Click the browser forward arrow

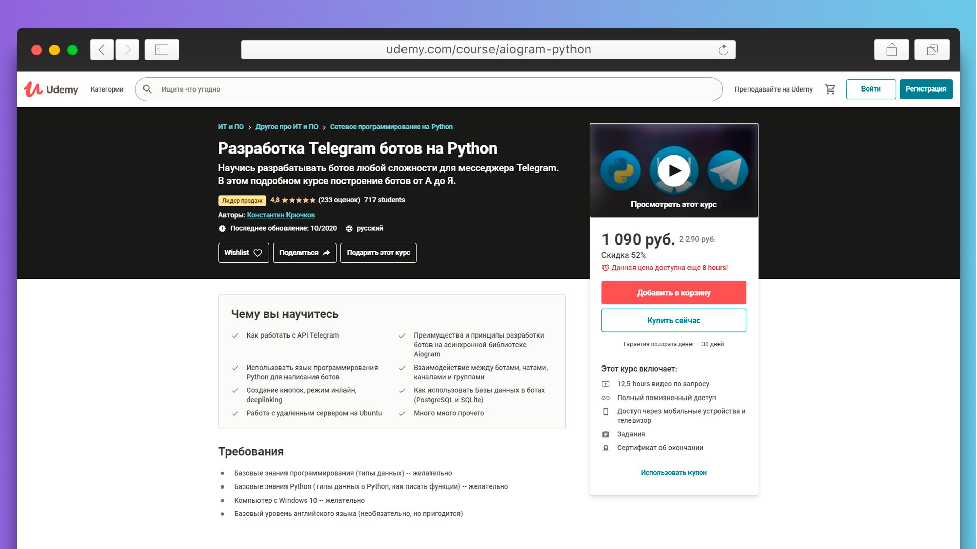pyautogui.click(x=127, y=50)
